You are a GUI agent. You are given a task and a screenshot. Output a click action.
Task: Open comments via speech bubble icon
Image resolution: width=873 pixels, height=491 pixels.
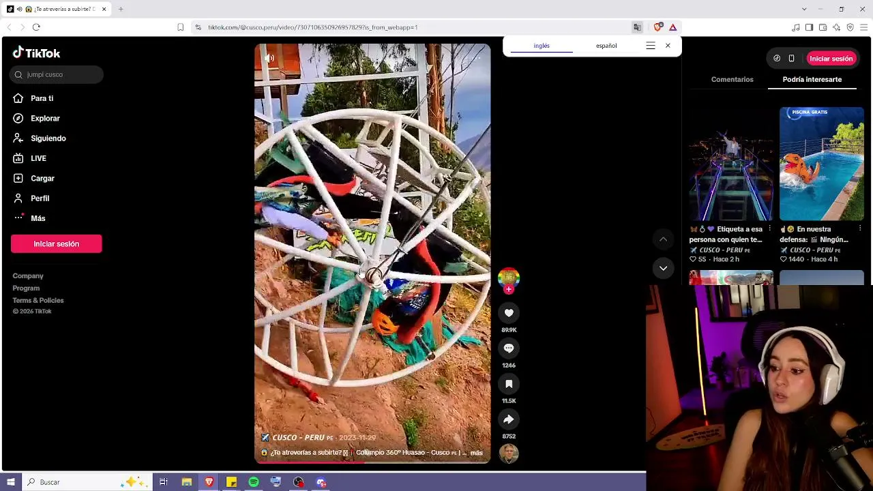509,348
